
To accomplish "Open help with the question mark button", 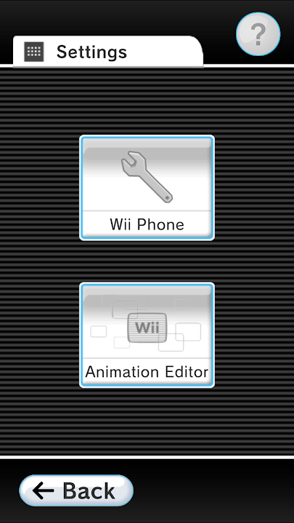I will (x=258, y=33).
